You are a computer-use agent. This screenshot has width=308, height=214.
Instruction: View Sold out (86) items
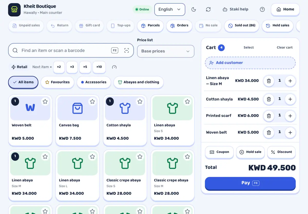point(242,25)
